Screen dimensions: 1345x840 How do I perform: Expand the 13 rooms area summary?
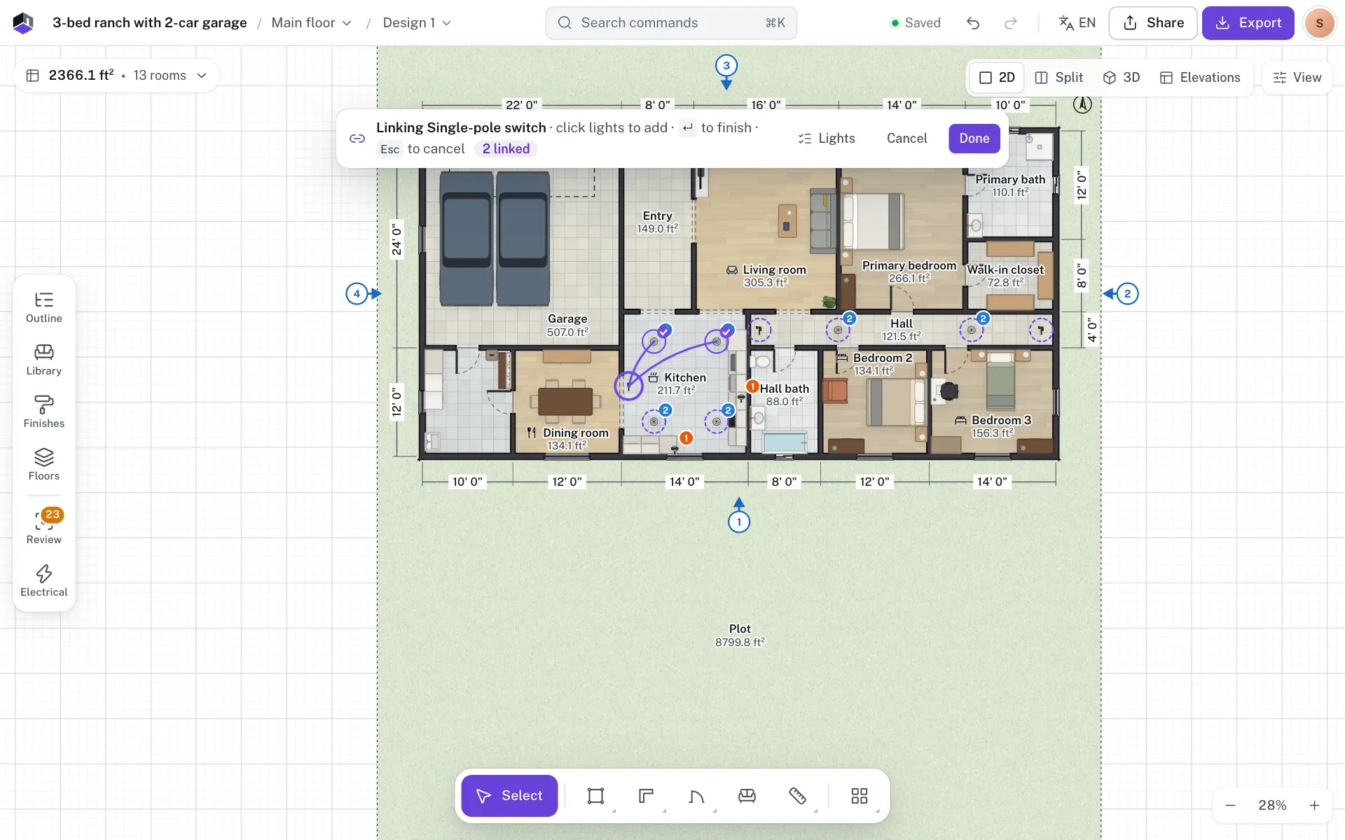pos(116,76)
